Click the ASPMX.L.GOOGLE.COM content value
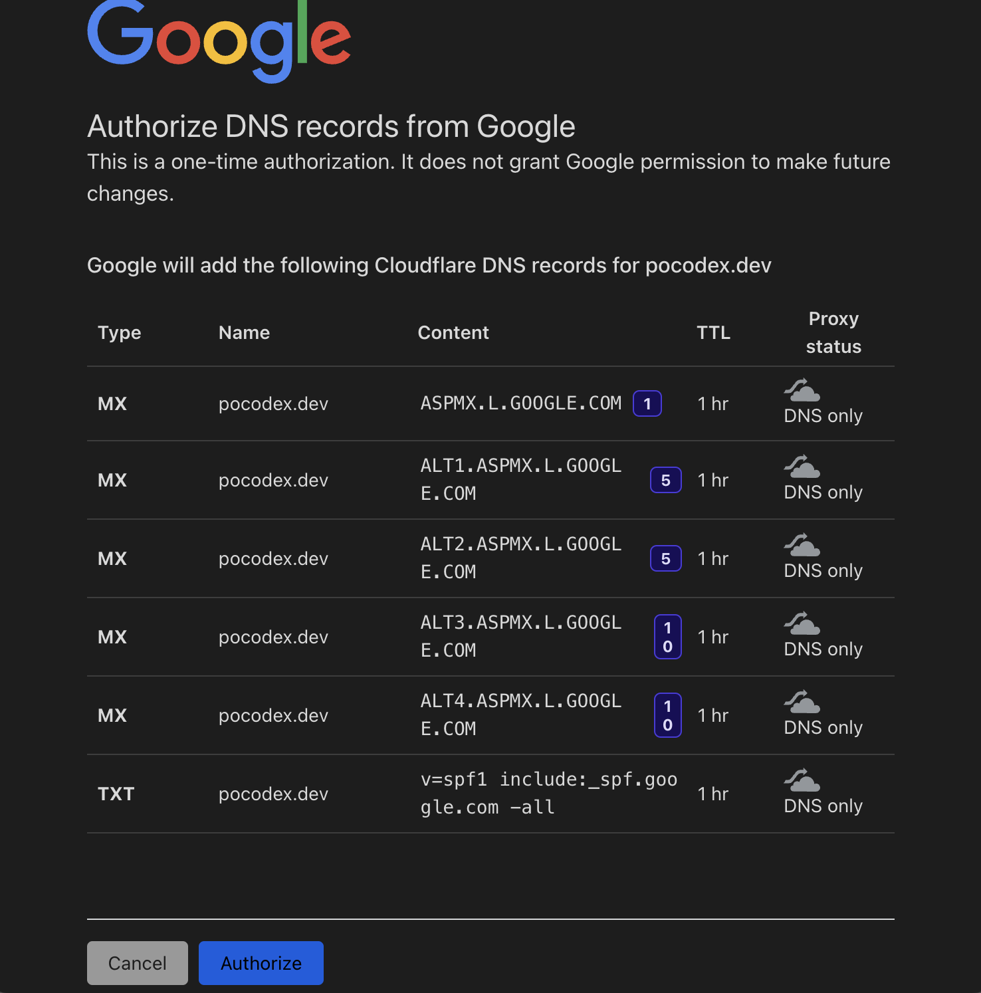981x993 pixels. pos(521,403)
